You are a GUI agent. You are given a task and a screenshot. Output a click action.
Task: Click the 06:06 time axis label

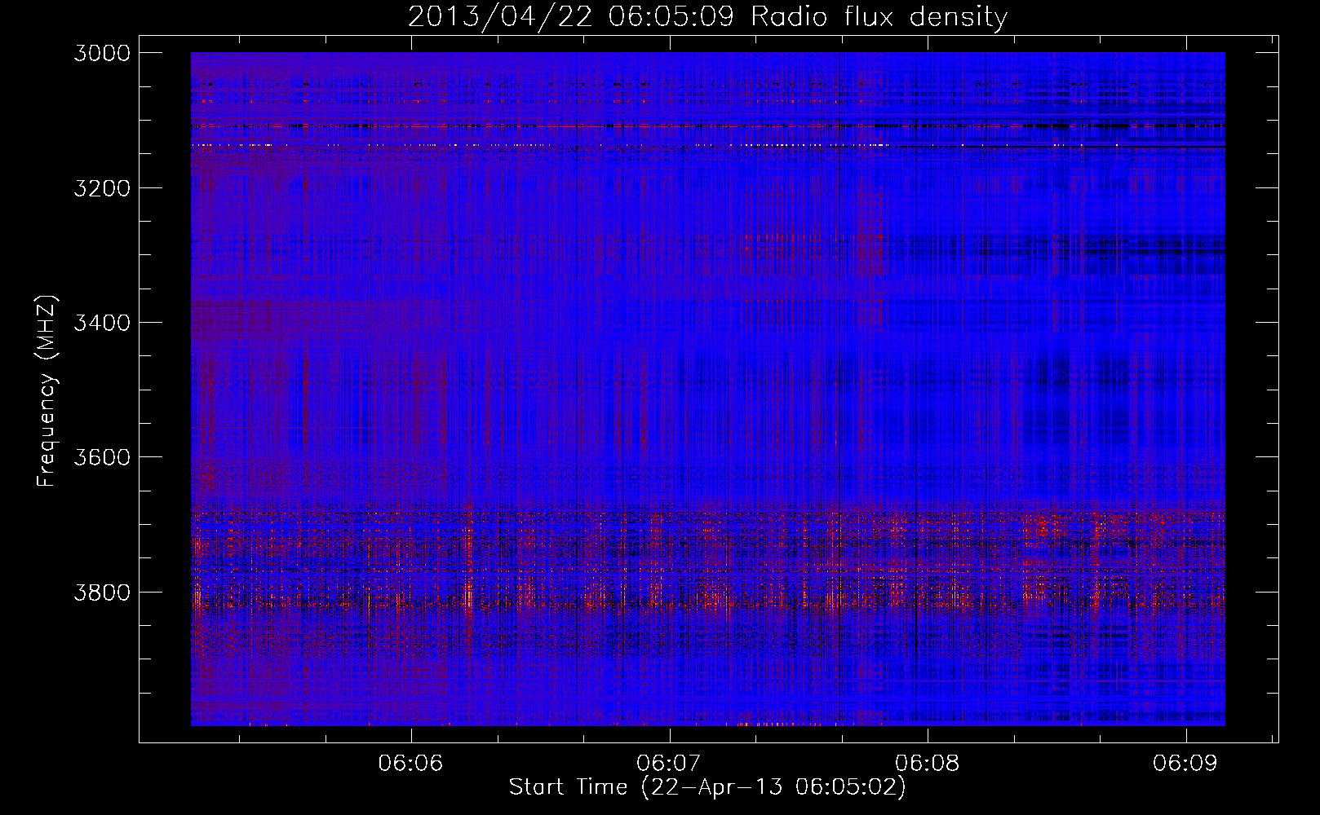(x=411, y=764)
